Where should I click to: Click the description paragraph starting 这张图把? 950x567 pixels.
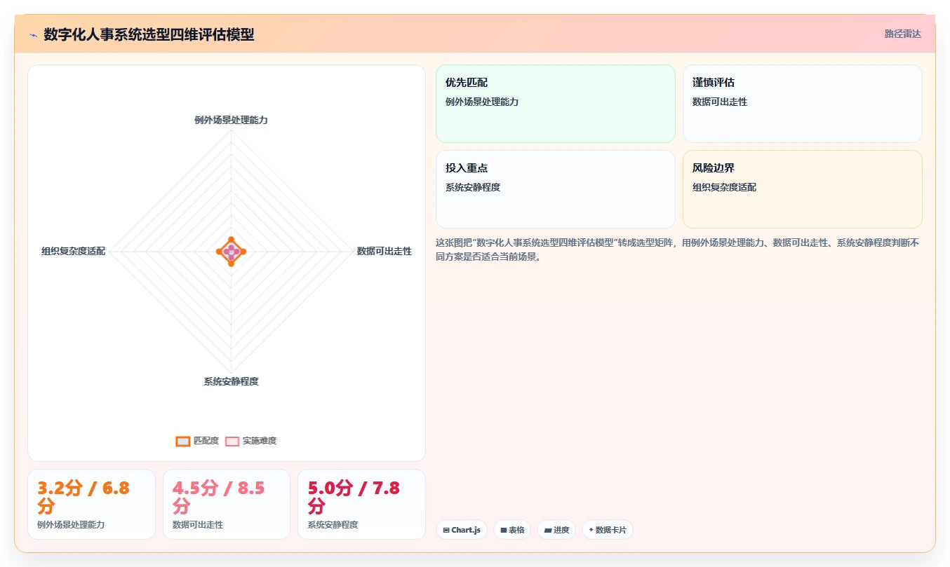click(678, 250)
